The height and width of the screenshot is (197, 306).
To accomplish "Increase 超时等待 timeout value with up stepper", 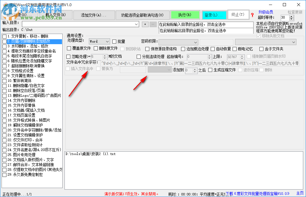I will [292, 16].
